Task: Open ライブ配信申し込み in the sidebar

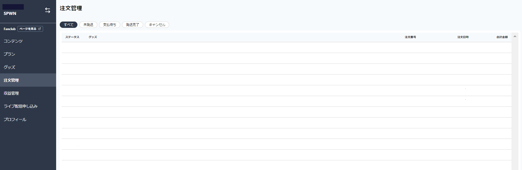Action: pos(20,106)
